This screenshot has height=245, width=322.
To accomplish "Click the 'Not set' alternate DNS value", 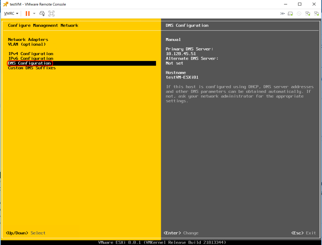I will coord(174,63).
